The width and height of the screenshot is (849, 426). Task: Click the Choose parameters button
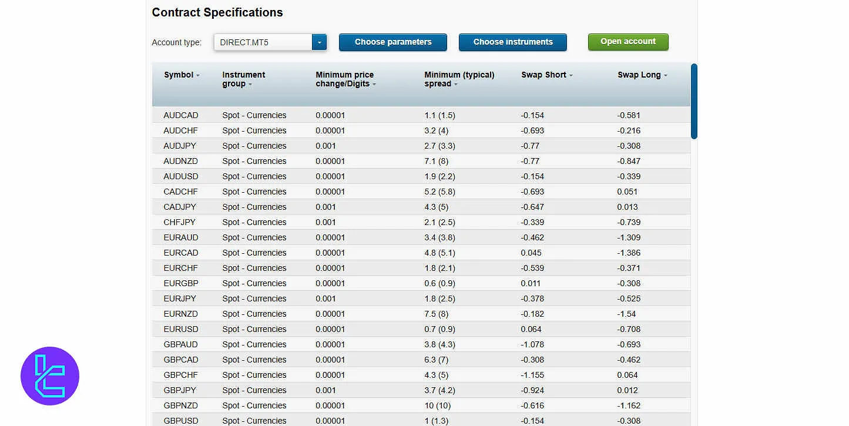click(392, 42)
